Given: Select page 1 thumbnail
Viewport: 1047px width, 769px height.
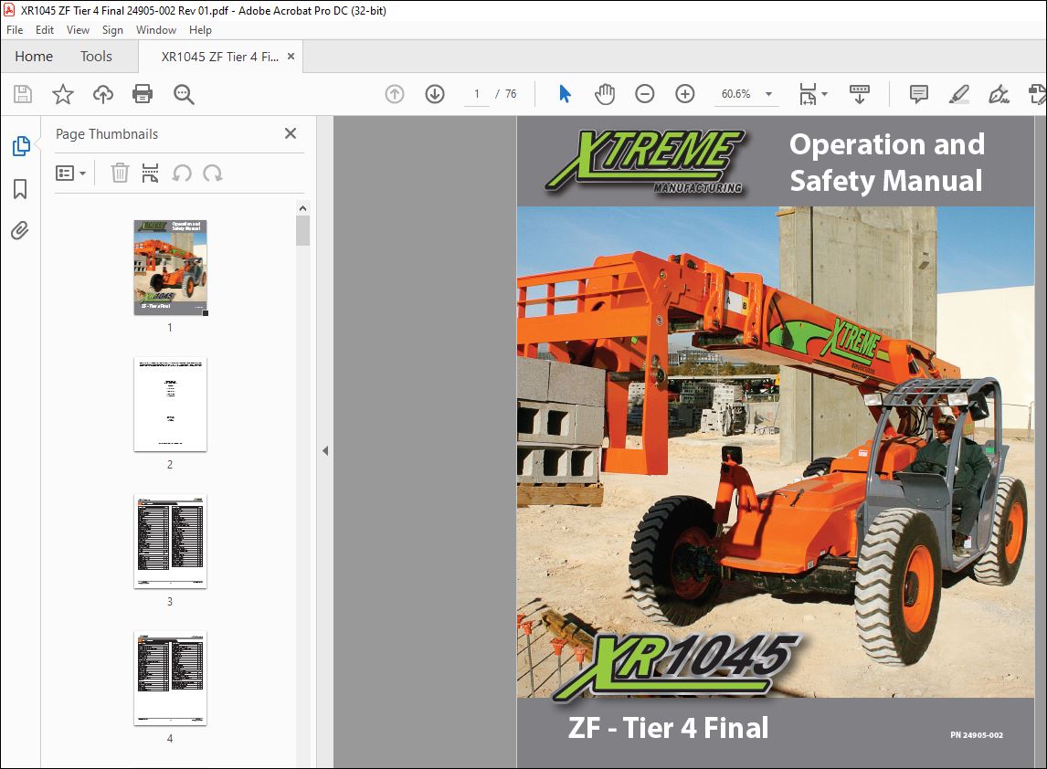Looking at the screenshot, I should tap(170, 268).
